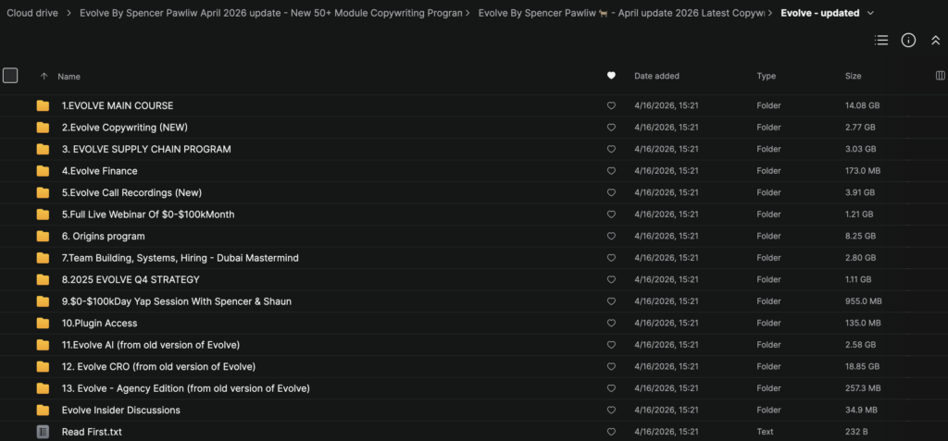The image size is (948, 441).
Task: Switch to list view layout icon
Action: click(x=881, y=41)
